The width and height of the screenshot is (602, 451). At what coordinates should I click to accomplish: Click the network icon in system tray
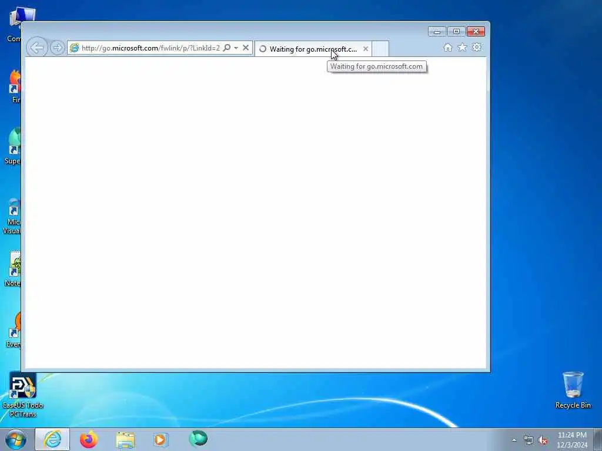click(529, 440)
